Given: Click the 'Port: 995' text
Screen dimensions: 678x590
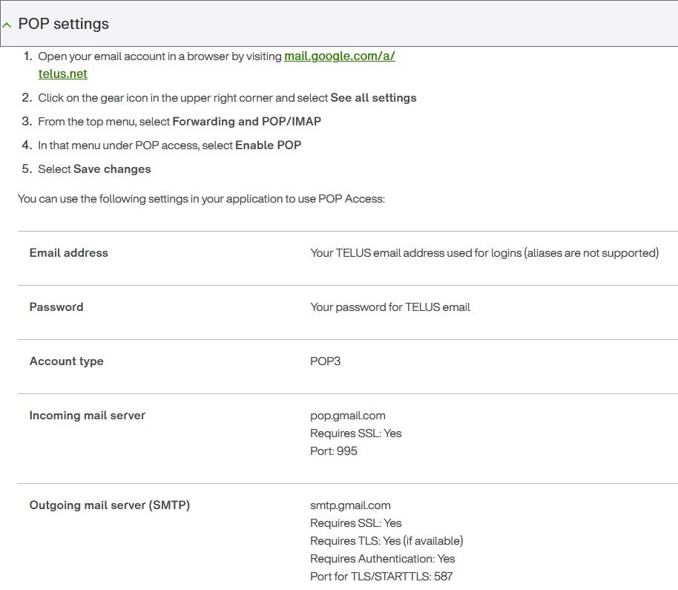Looking at the screenshot, I should point(333,451).
